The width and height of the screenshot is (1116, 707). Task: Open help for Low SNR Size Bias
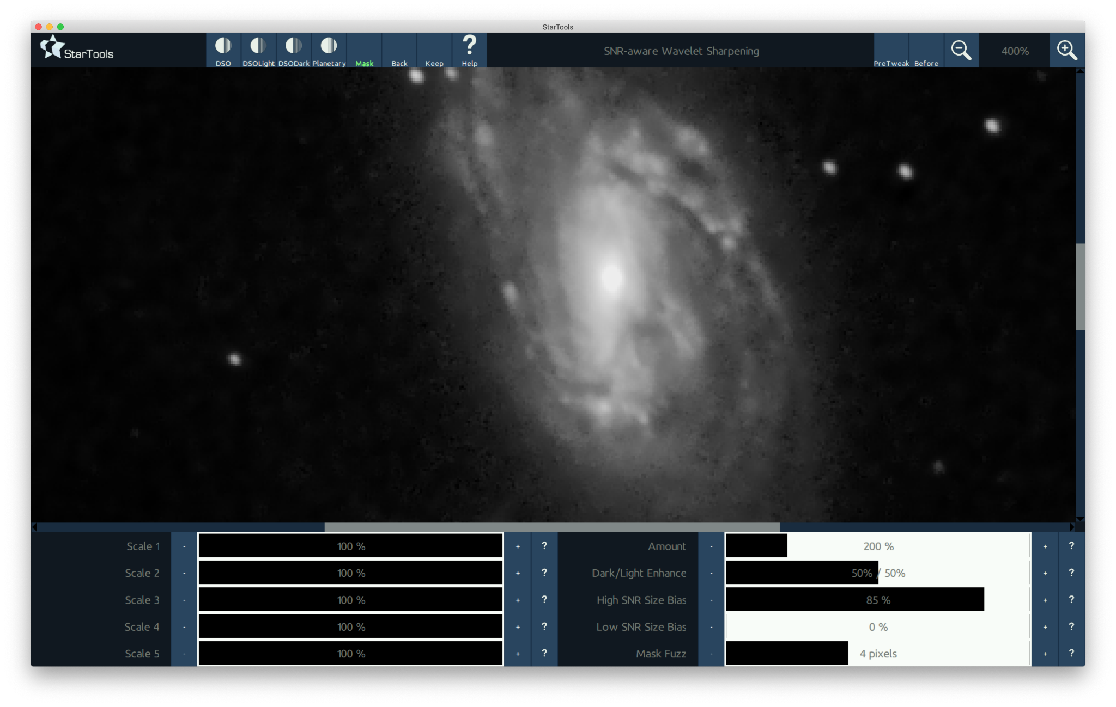(1071, 626)
